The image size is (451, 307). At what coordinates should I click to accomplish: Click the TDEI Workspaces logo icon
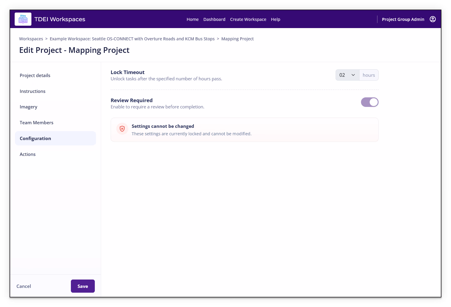tap(23, 19)
